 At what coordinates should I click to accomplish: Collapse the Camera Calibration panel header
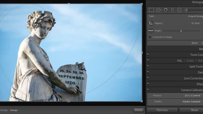tap(175, 90)
